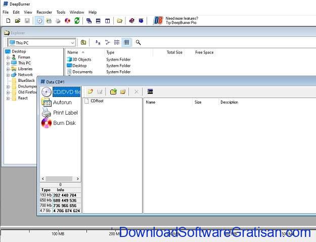Tile windows vertically icon
The width and height of the screenshot is (316, 242).
click(x=107, y=21)
